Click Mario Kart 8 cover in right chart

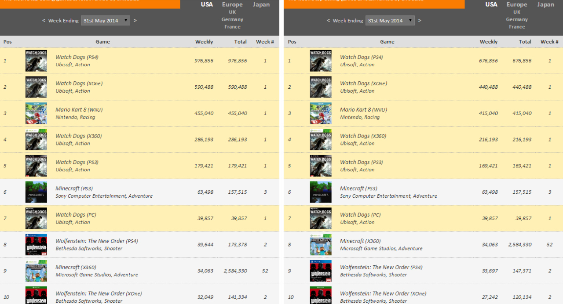pos(321,113)
